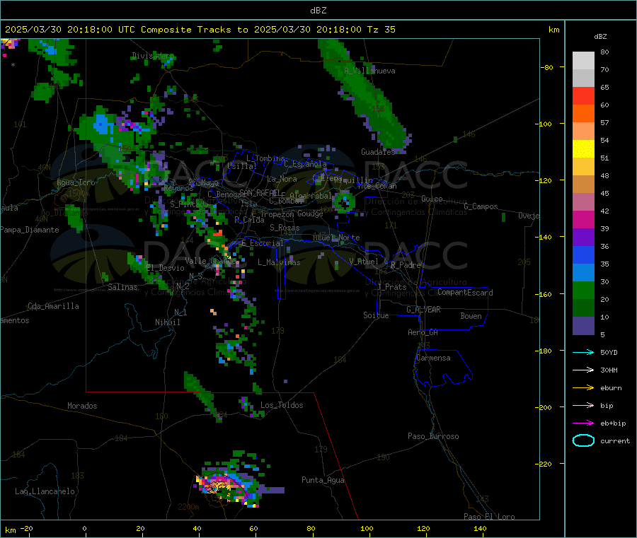The image size is (637, 538).
Task: Select the light gray 70-80 dBZ swatch
Action: pos(583,61)
